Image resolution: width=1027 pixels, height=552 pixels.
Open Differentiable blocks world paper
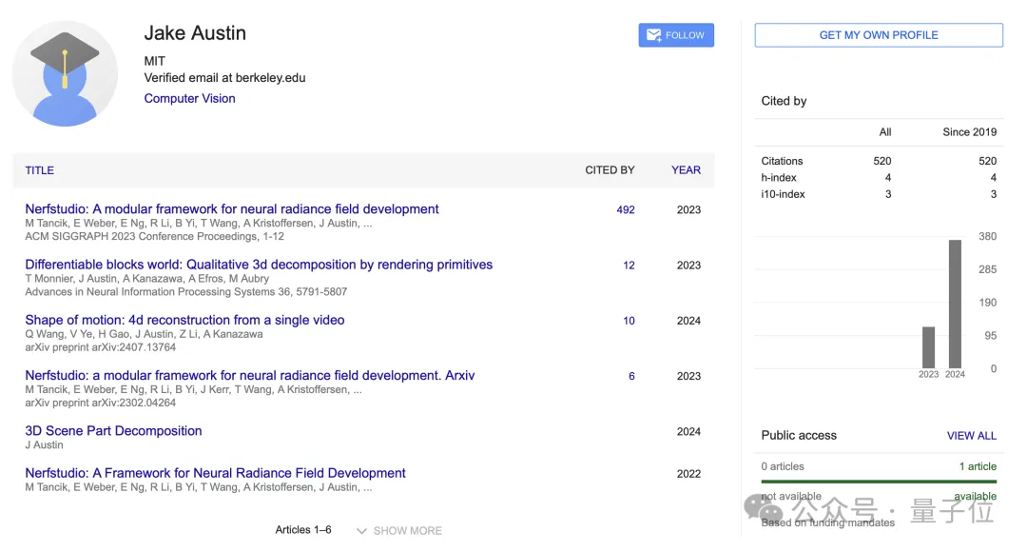tap(259, 265)
